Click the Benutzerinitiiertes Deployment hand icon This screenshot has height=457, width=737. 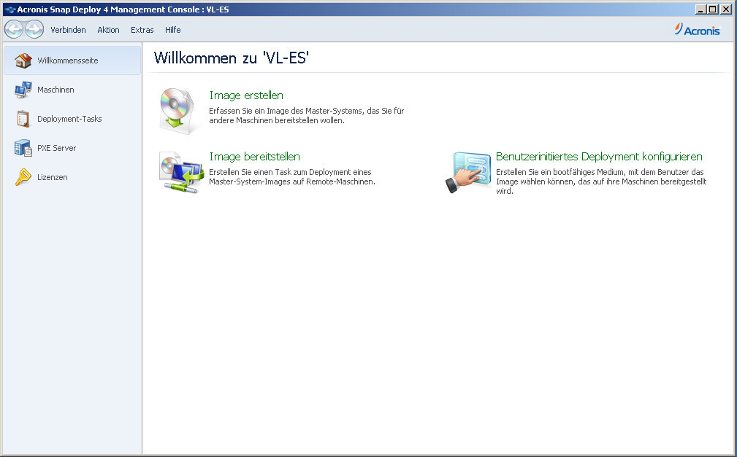pos(467,173)
